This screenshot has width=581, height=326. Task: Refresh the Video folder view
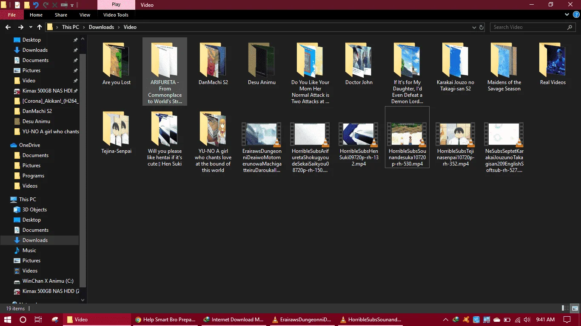click(x=481, y=27)
